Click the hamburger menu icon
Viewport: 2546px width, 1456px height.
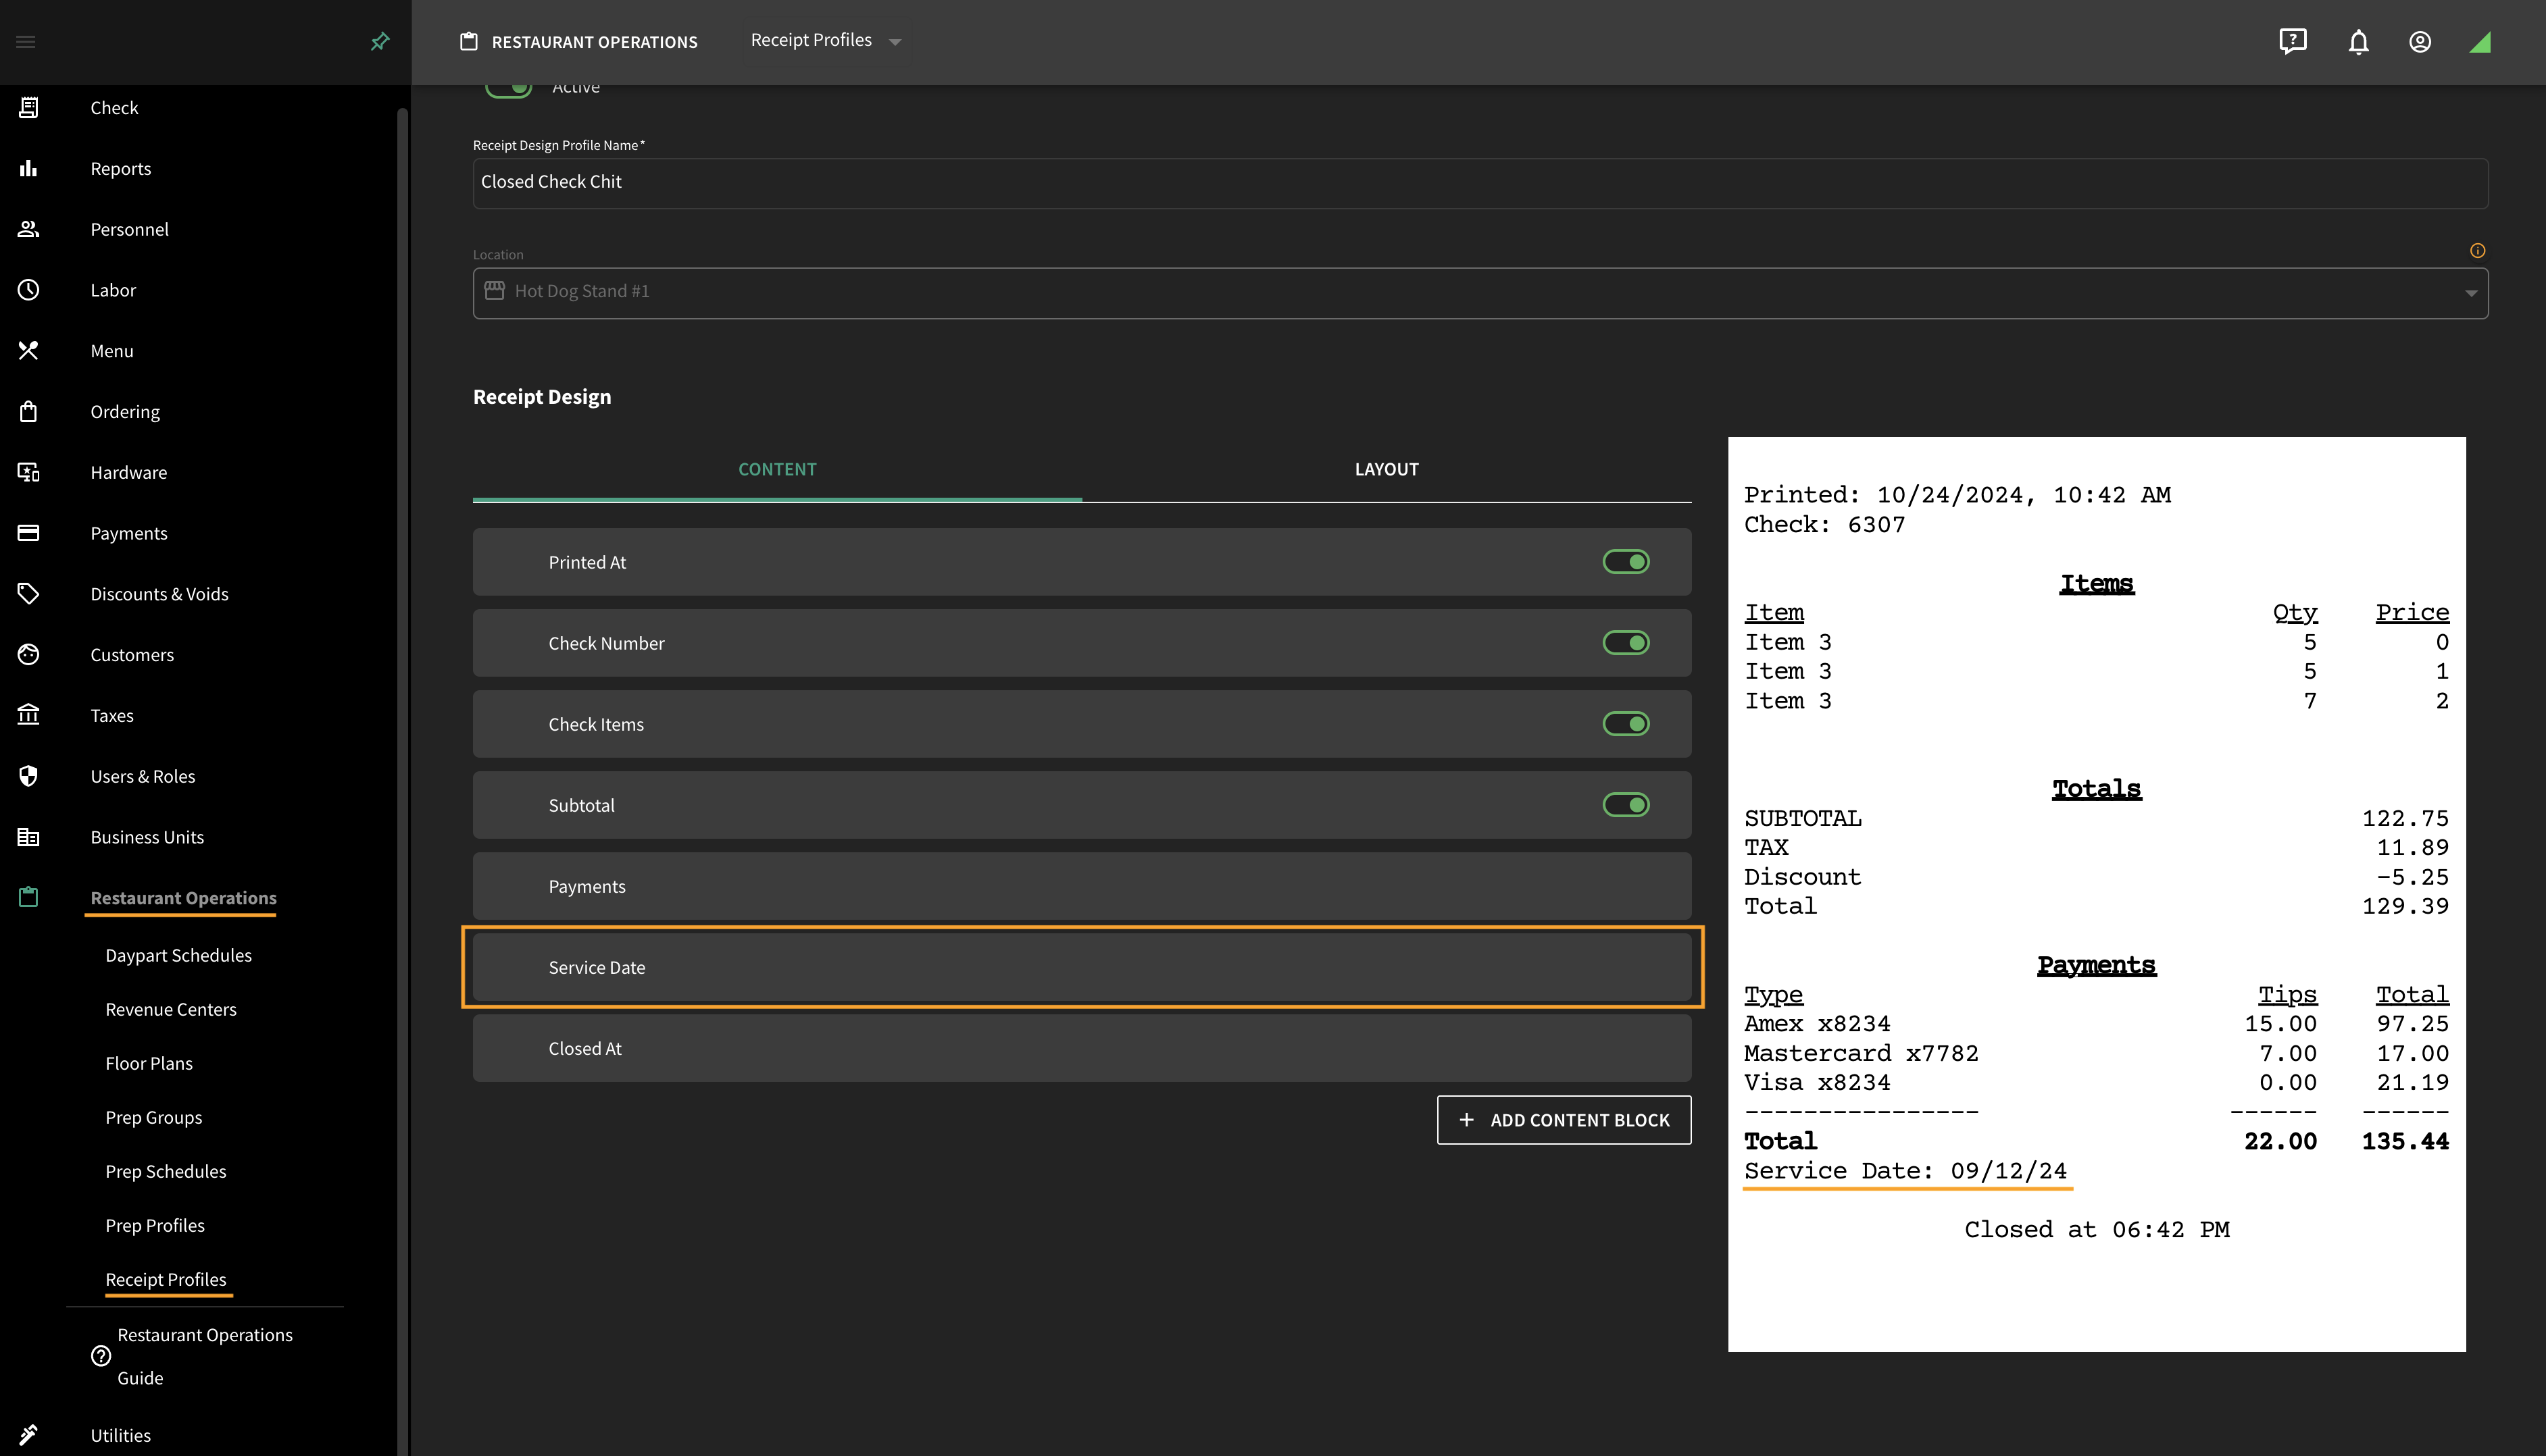tap(26, 42)
